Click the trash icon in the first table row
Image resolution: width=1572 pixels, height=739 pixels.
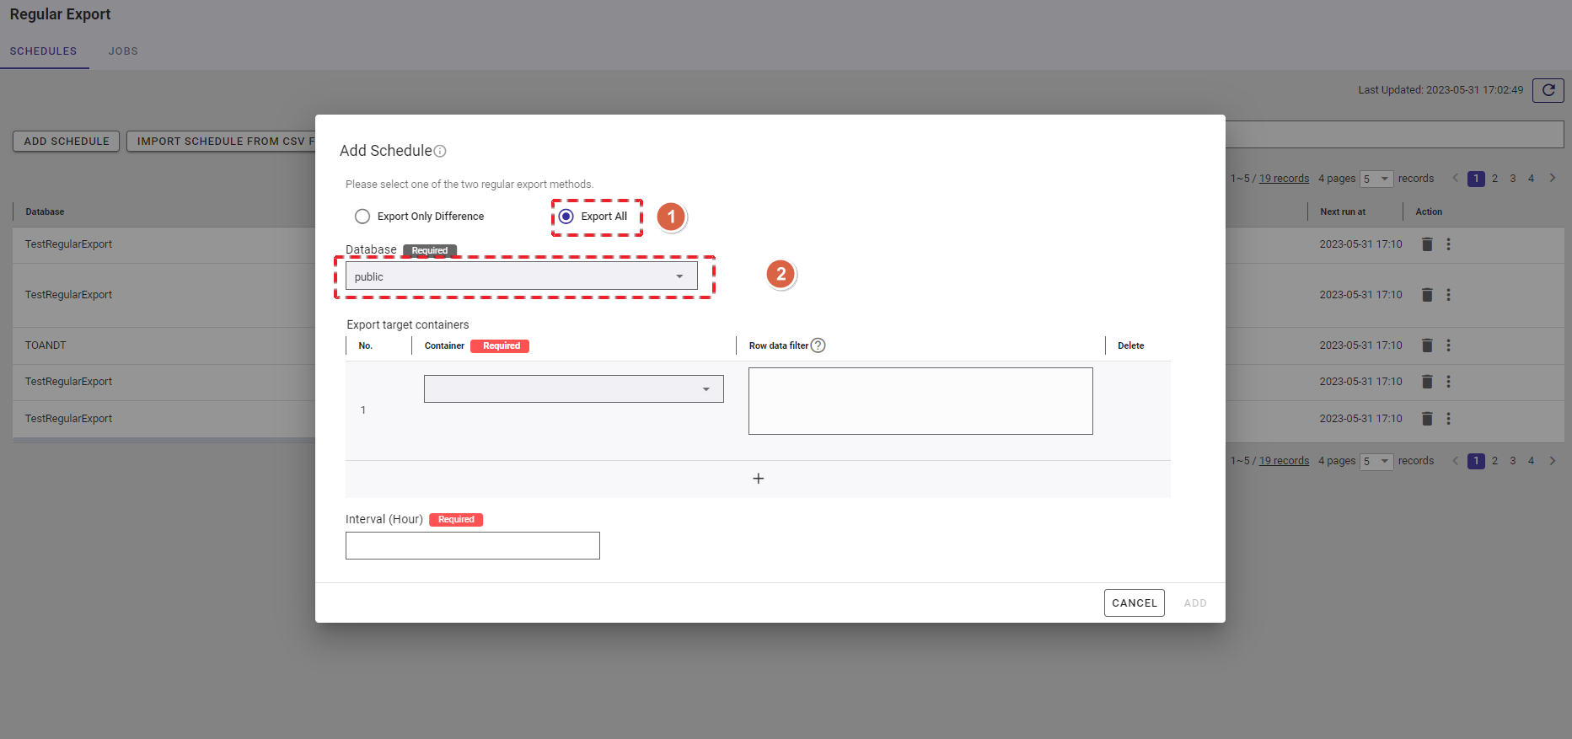click(1427, 244)
